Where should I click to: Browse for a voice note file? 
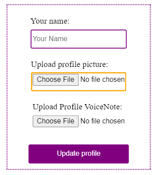(55, 121)
